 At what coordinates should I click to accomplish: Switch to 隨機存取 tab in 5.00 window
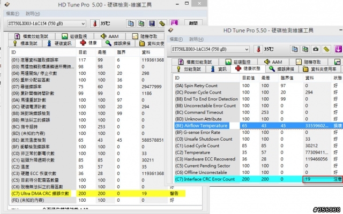coord(145,36)
